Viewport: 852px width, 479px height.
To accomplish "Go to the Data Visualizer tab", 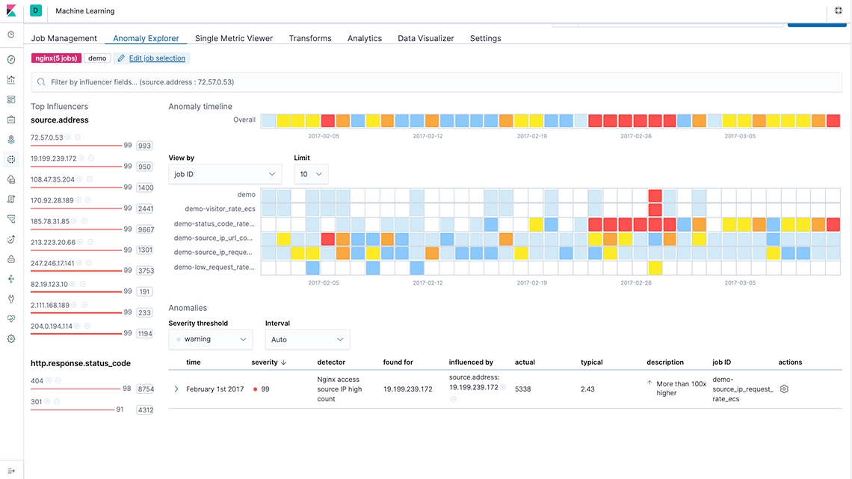I will [x=425, y=38].
